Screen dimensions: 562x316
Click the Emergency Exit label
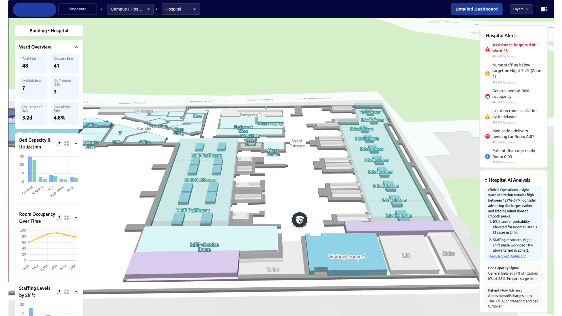click(252, 115)
